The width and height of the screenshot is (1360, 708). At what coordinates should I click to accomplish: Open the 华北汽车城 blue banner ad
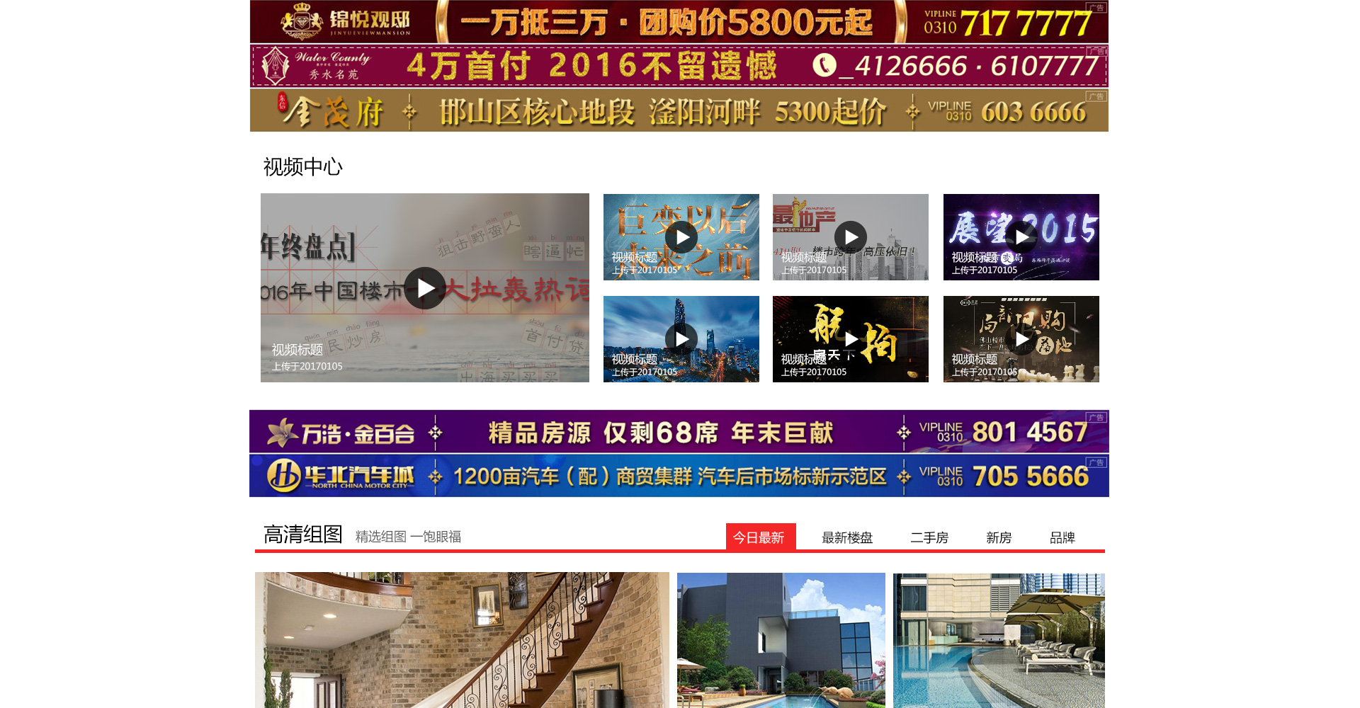coord(679,476)
